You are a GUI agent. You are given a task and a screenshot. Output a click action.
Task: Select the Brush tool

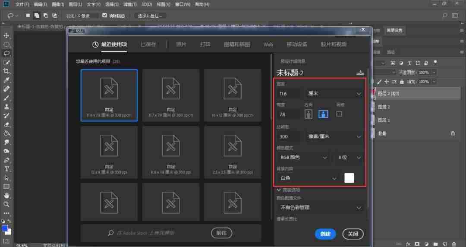pyautogui.click(x=6, y=98)
